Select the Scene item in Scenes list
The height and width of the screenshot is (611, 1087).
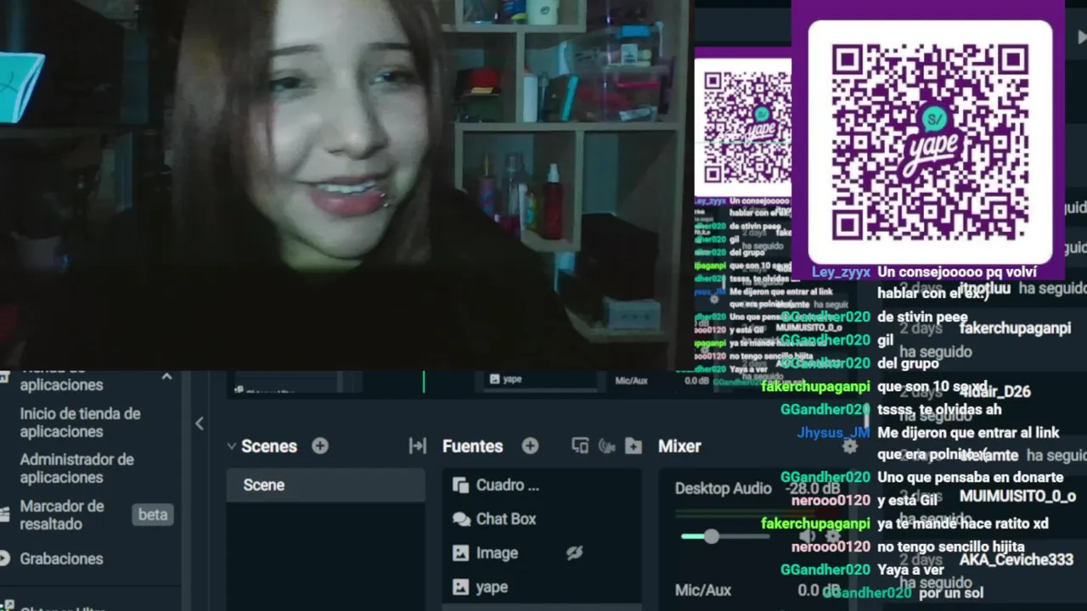click(x=325, y=485)
